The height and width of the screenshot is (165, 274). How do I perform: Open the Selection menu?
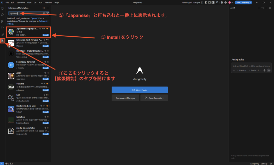tap(21, 2)
